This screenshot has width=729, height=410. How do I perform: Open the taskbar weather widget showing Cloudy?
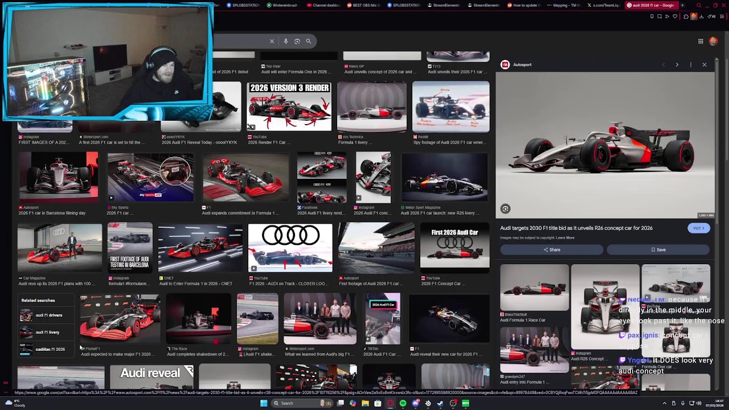pyautogui.click(x=14, y=403)
